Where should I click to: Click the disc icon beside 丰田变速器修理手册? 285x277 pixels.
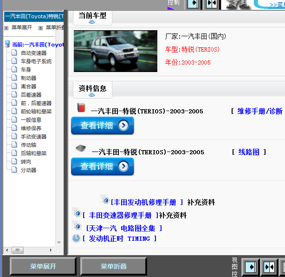[77, 212]
